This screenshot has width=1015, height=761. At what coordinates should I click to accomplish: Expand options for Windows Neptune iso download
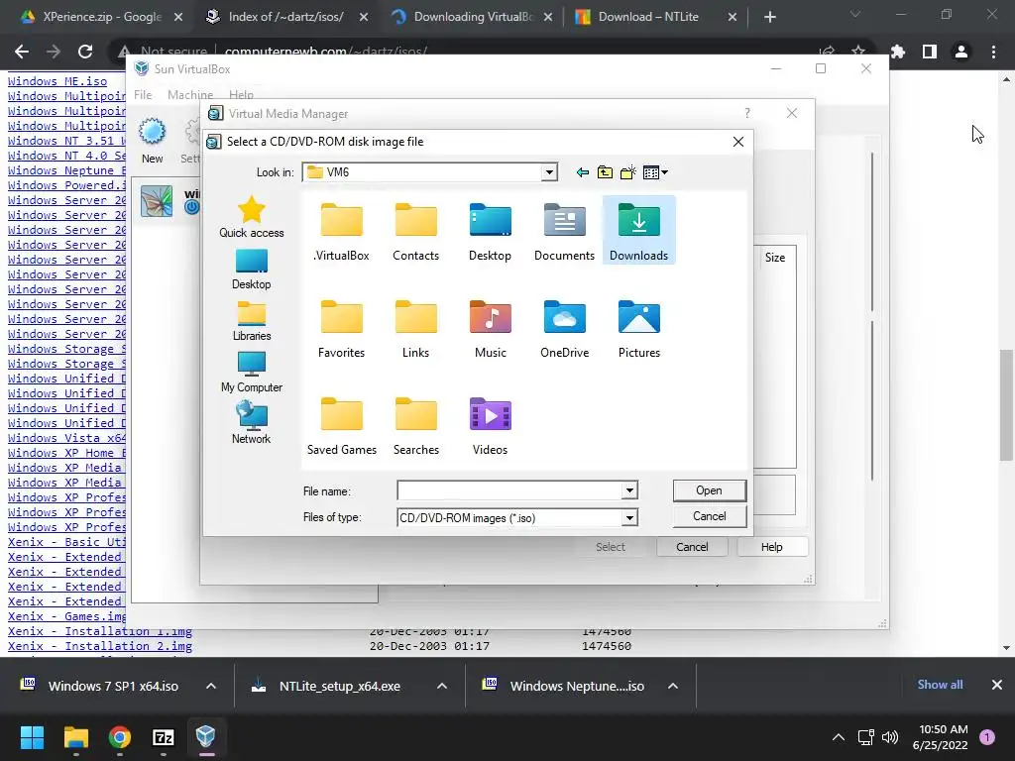click(x=673, y=686)
